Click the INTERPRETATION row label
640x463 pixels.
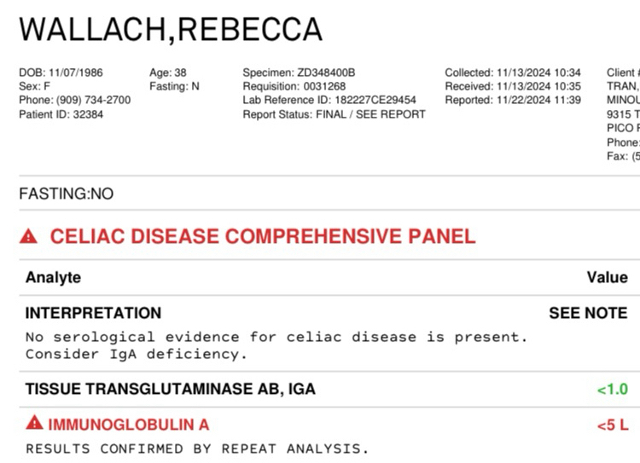(x=93, y=313)
